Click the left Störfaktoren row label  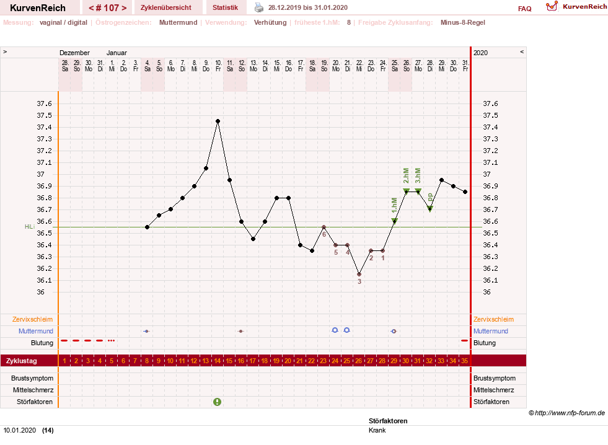click(x=35, y=402)
